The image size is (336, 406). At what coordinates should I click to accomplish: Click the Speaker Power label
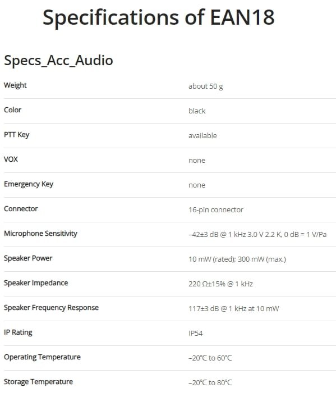(28, 258)
